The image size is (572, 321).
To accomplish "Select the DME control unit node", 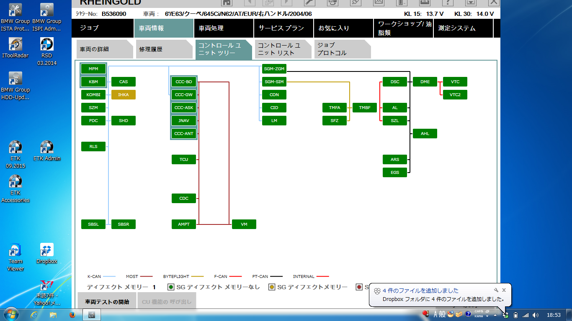I will tap(425, 82).
